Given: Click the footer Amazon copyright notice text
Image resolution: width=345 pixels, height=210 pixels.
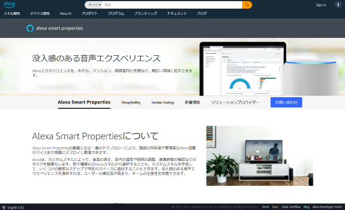Looking at the screenshot, I should (x=214, y=207).
